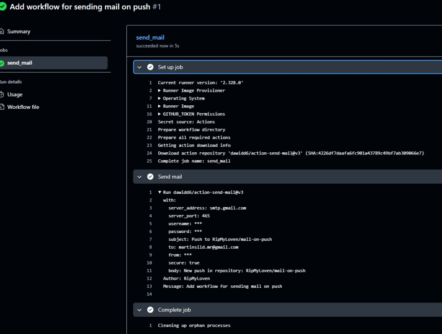Collapse the Run dawidd6/action-send-mail@v3 group
This screenshot has height=334, width=442.
coord(159,192)
